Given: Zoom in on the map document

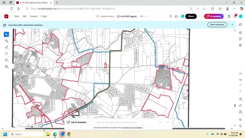Looking at the screenshot, I should pos(240,120).
